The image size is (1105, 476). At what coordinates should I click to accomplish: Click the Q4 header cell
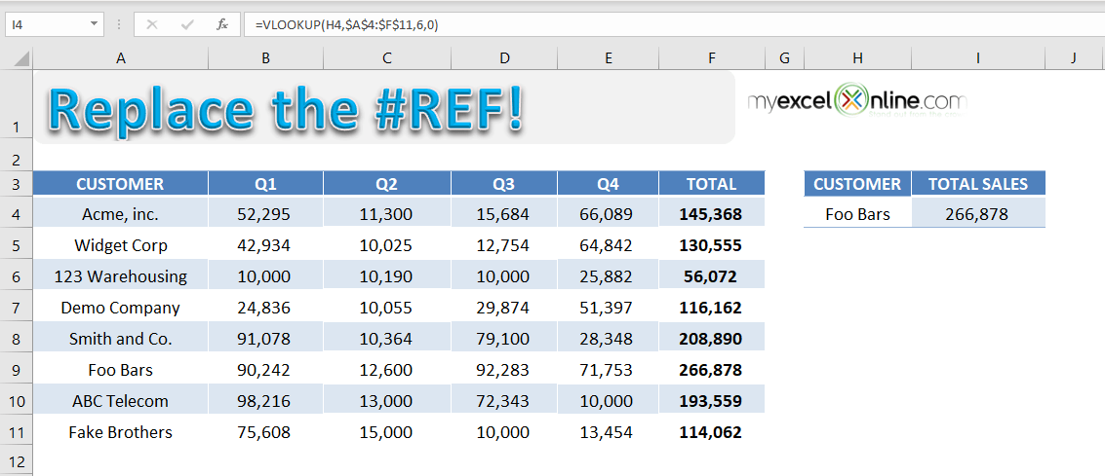(608, 184)
